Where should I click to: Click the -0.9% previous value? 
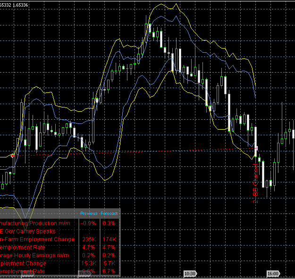[x=89, y=223]
